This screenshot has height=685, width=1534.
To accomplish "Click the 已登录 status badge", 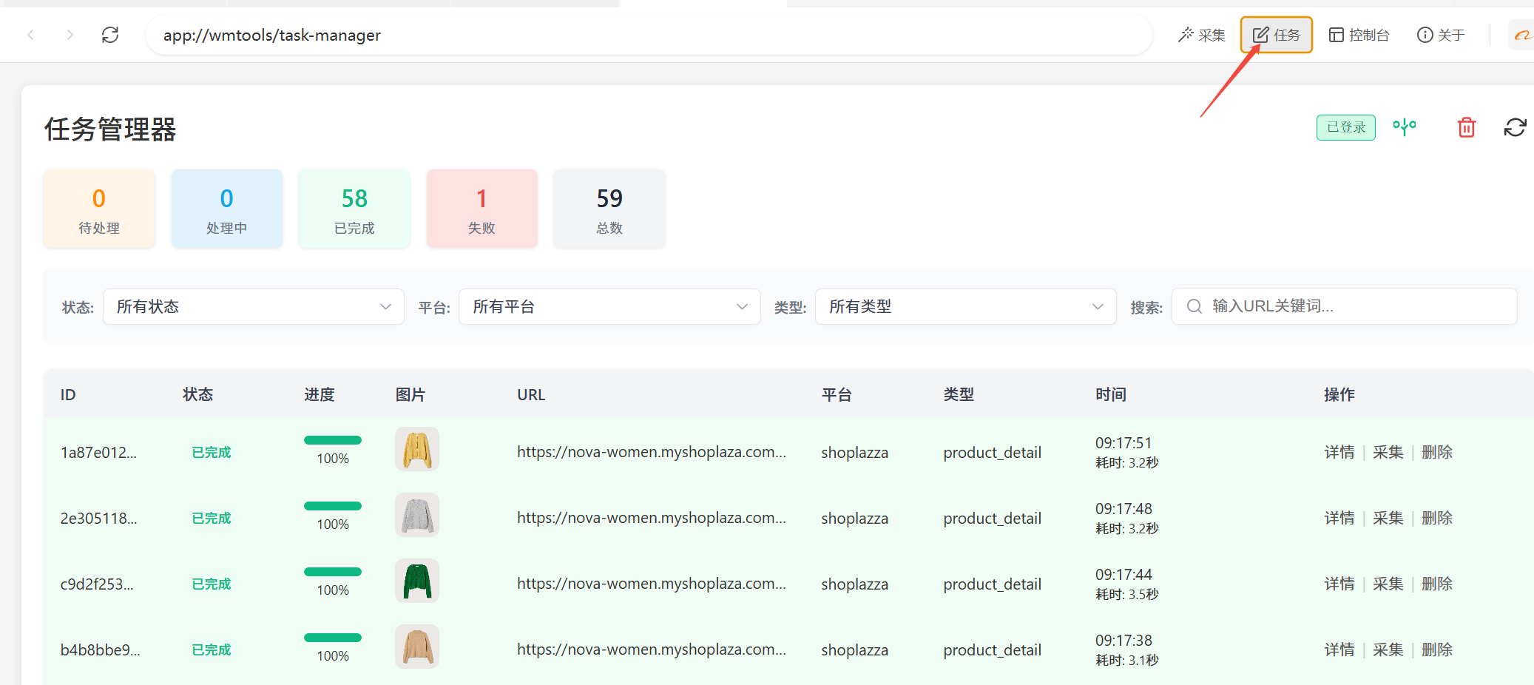I will [1345, 127].
